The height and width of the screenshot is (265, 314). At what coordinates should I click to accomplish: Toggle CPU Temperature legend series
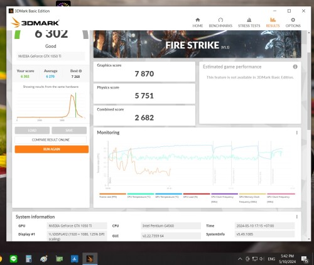point(141,195)
